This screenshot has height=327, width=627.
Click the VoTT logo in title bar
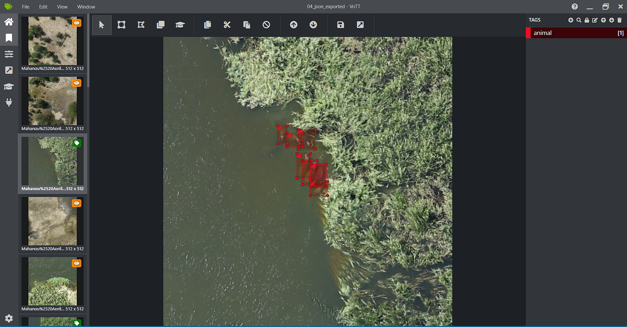click(9, 6)
